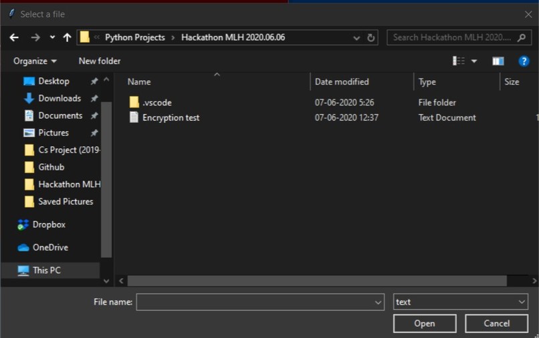Expand the address bar history dropdown
This screenshot has width=539, height=338.
click(356, 38)
